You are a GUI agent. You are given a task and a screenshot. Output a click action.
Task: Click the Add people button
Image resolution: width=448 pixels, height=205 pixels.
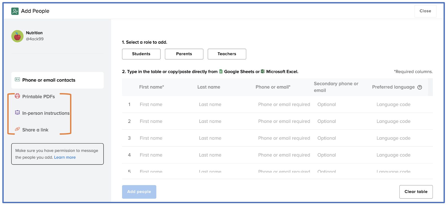139,192
